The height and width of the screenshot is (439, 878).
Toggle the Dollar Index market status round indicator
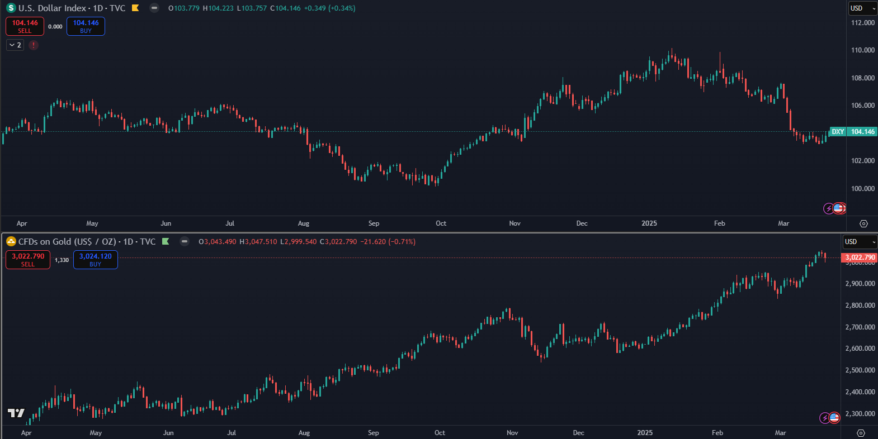click(154, 8)
